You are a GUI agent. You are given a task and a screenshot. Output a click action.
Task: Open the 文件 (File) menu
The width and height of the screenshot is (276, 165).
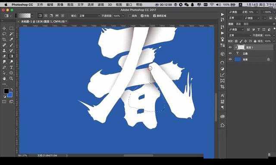40,5
